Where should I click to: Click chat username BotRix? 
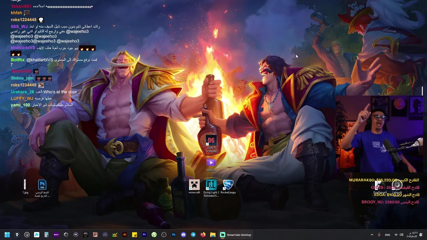pos(18,60)
